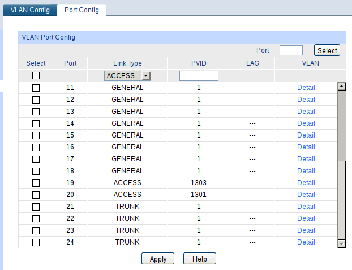Open Detail for TRUNK port 22

point(306,218)
